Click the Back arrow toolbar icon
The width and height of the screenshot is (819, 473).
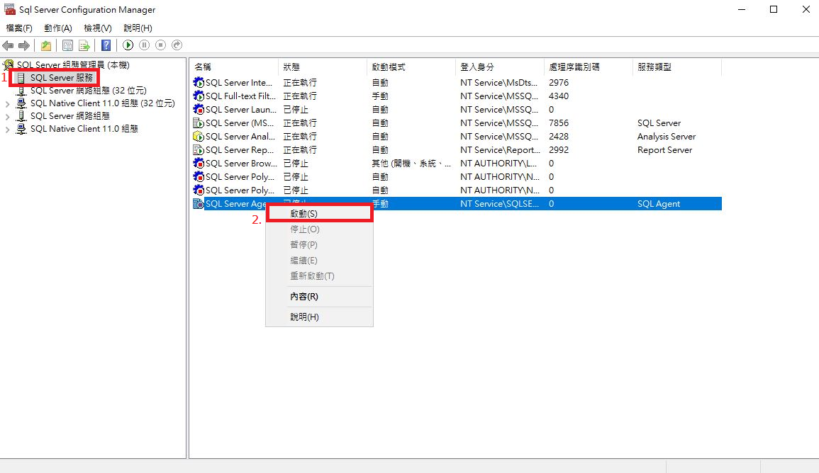pos(8,46)
